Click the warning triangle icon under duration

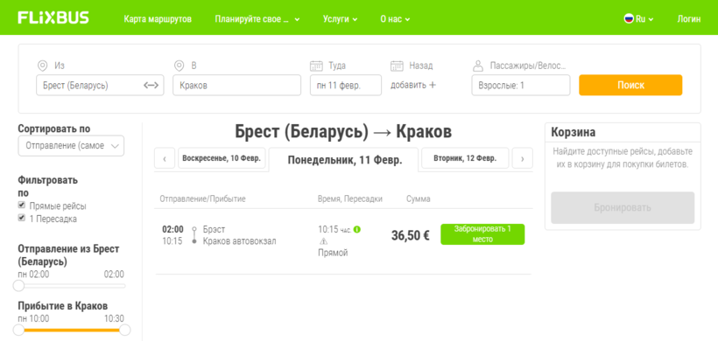(323, 241)
